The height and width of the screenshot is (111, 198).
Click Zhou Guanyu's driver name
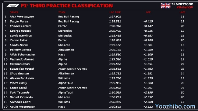19,74
